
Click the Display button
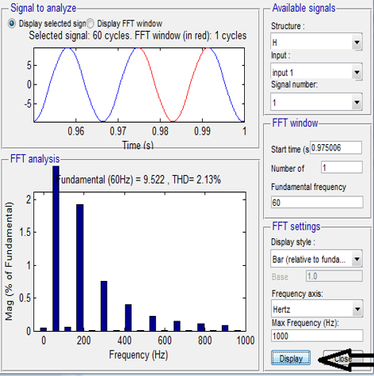tap(291, 358)
